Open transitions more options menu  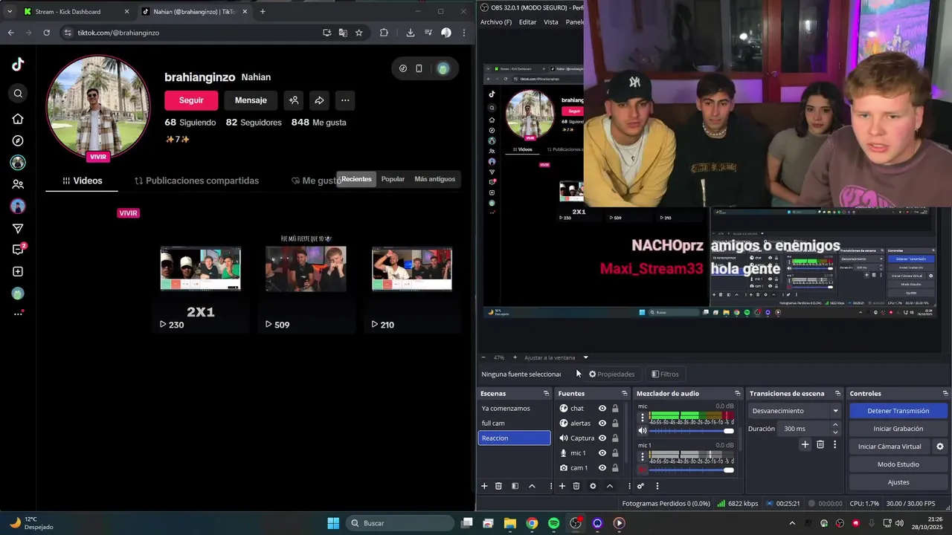click(834, 444)
